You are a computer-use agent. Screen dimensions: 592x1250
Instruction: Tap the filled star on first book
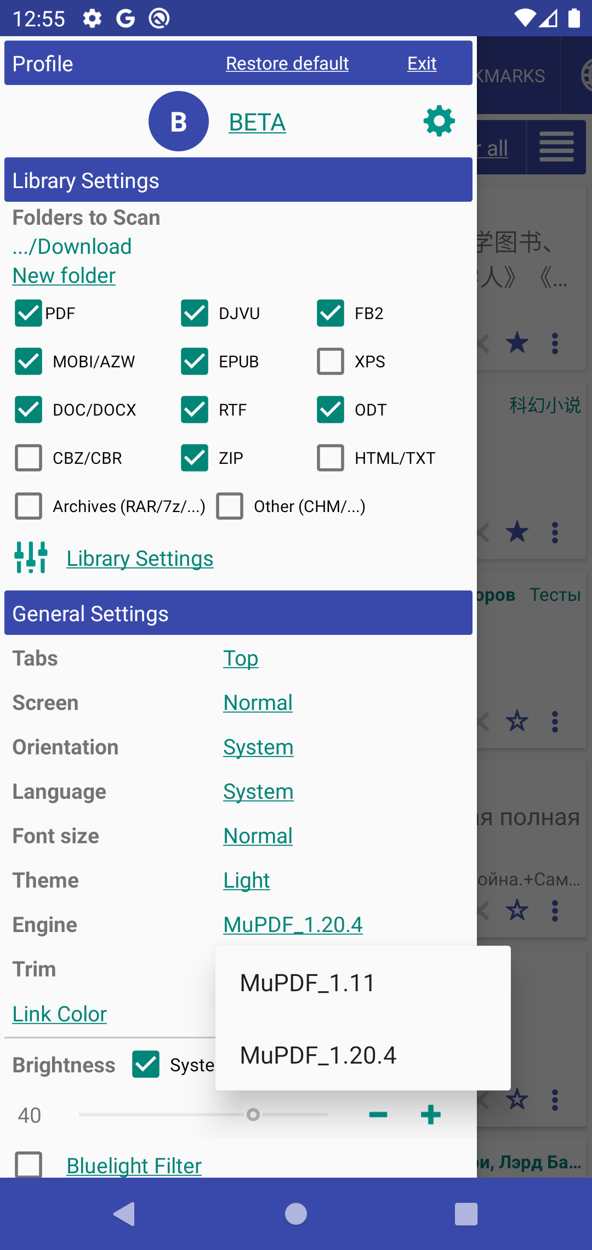point(517,343)
